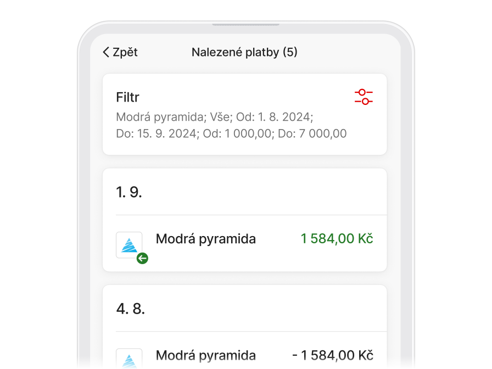The height and width of the screenshot is (369, 492).
Task: Click the green 1 584,00 Kč amount
Action: (337, 239)
